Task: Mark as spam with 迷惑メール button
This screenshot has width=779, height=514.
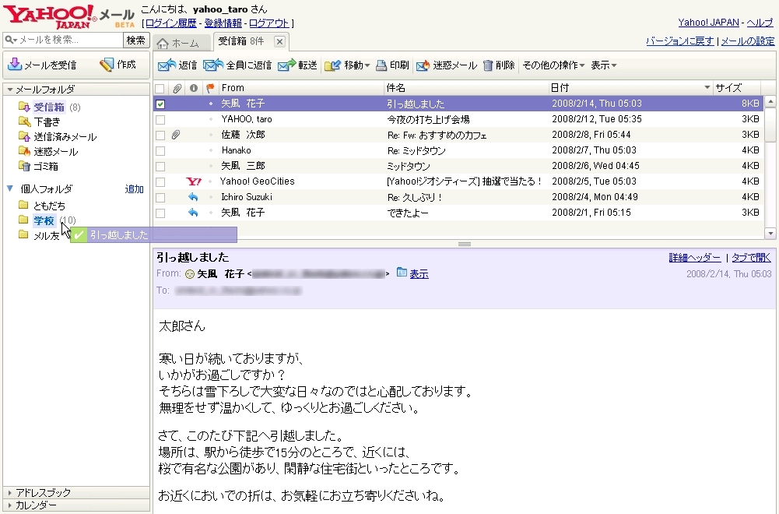Action: pyautogui.click(x=446, y=65)
